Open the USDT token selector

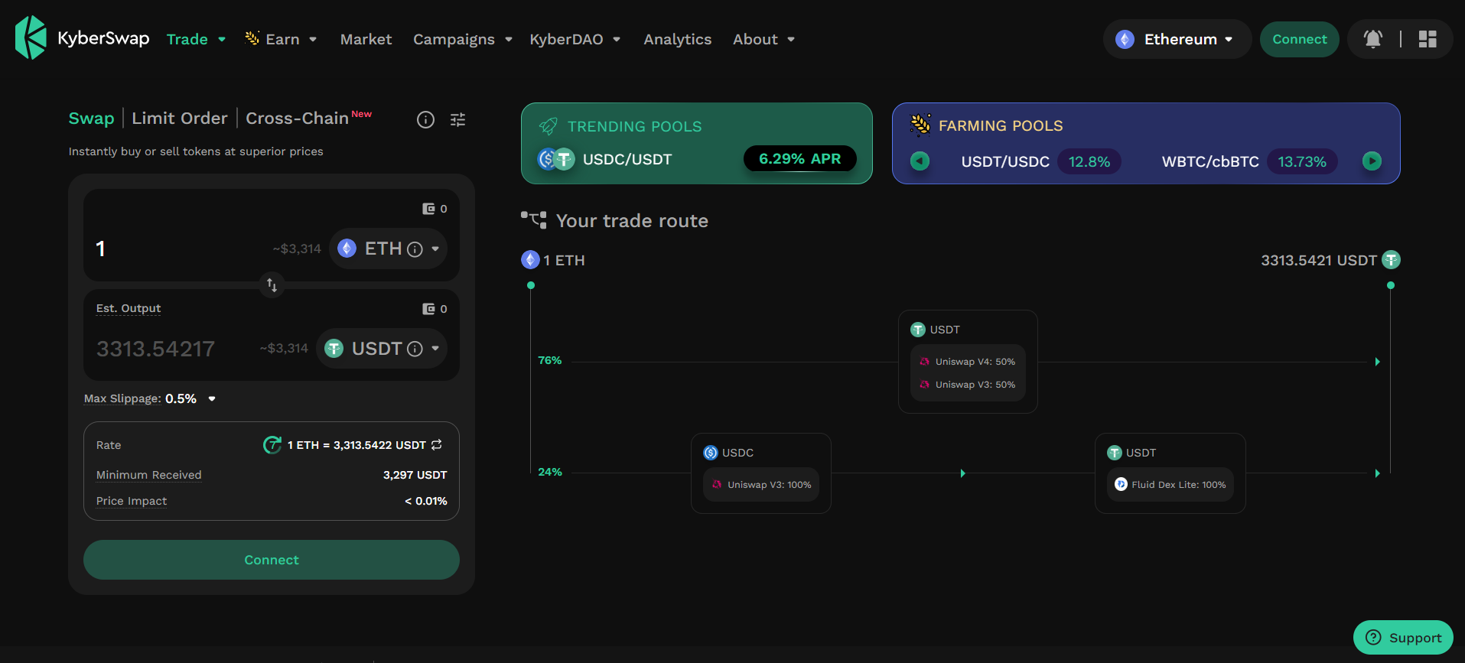pyautogui.click(x=382, y=349)
